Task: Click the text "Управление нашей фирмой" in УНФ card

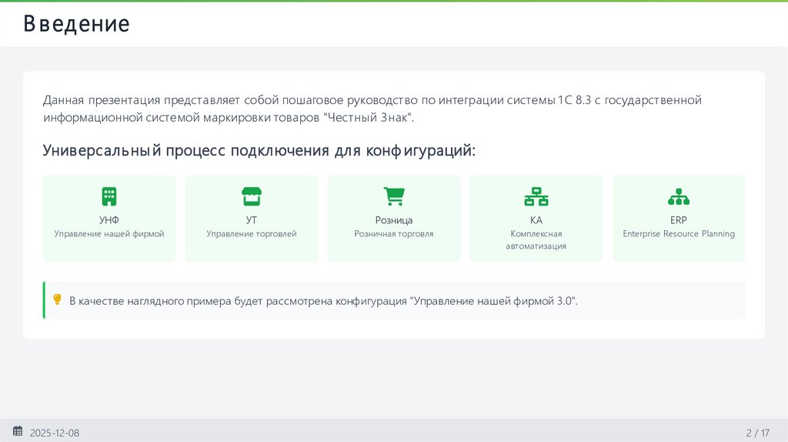Action: point(109,234)
